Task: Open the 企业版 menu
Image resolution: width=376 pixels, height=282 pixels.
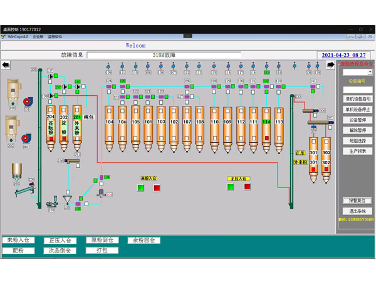Action: click(x=38, y=37)
